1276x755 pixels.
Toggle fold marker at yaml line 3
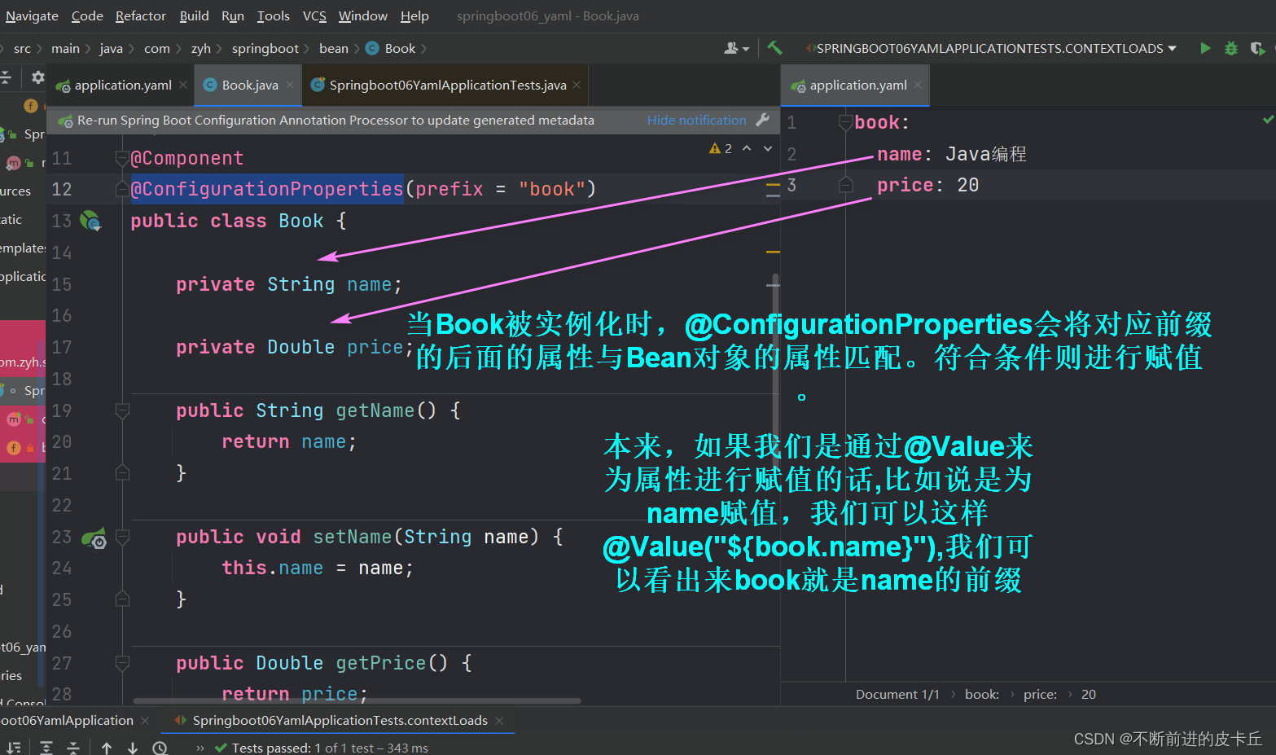[x=846, y=185]
